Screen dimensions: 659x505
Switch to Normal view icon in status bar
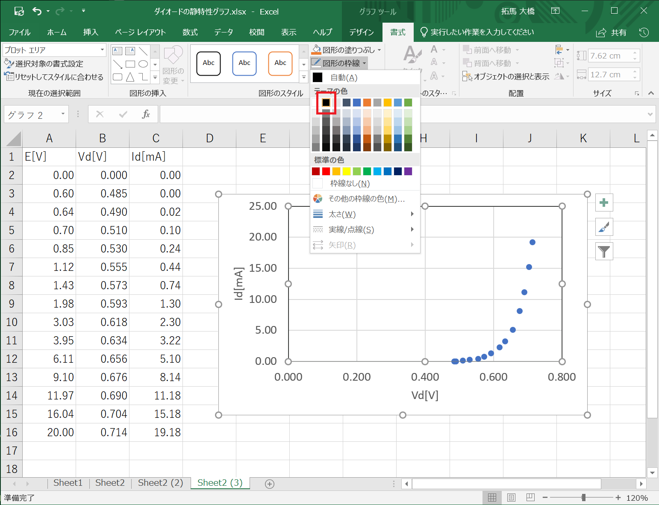[492, 498]
